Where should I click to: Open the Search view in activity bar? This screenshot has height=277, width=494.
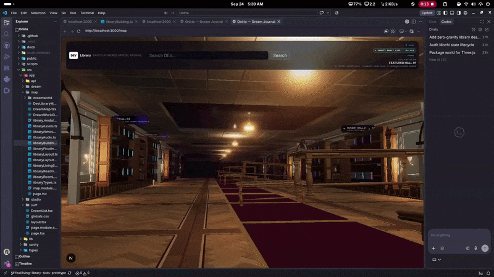pyautogui.click(x=7, y=34)
